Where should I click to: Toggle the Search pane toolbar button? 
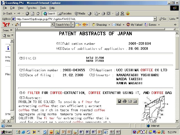click(49, 13)
